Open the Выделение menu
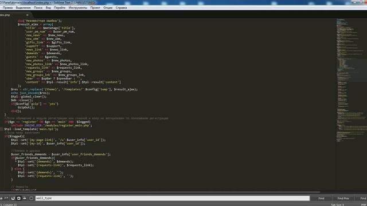 pos(23,7)
